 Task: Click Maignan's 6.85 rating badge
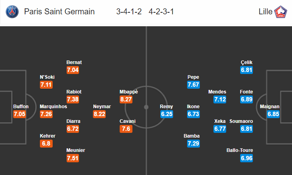[273, 114]
